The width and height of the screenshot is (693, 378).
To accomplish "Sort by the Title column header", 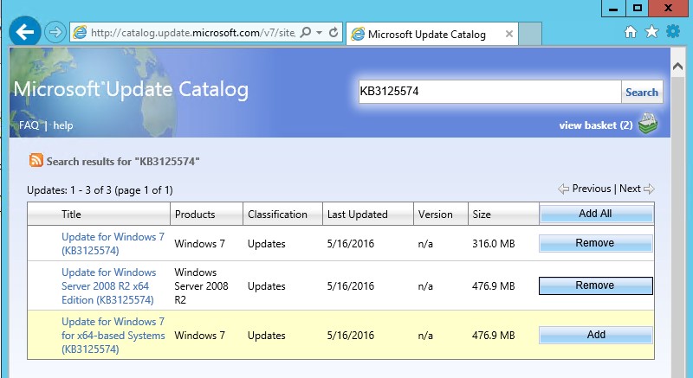I will point(71,215).
